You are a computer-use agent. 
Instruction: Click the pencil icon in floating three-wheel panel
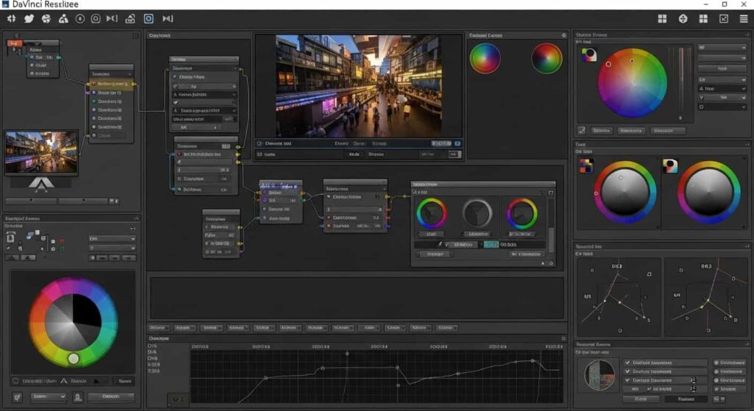(x=439, y=244)
